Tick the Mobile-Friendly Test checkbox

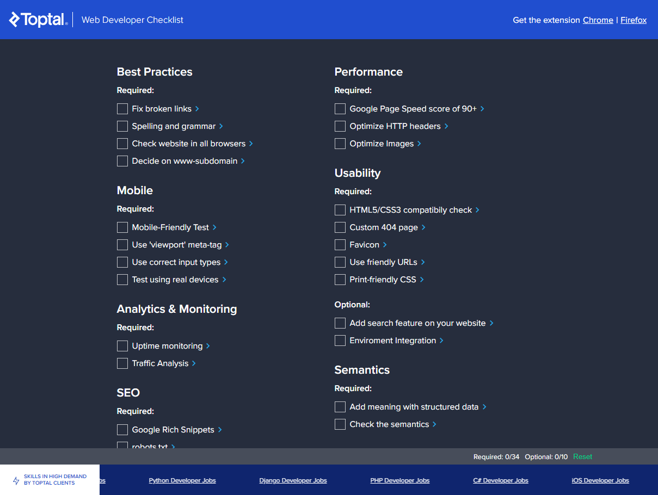(x=122, y=227)
